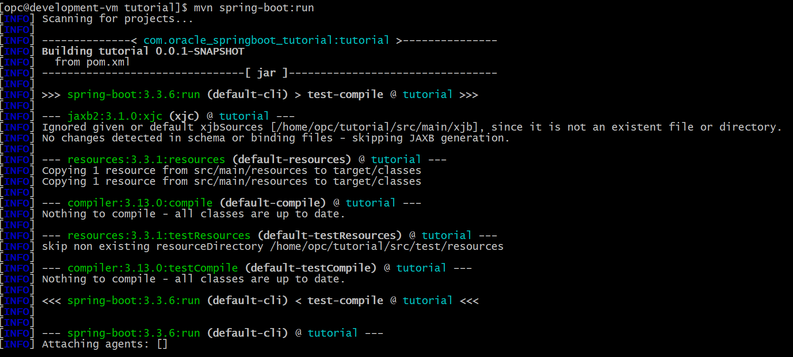Click '[INFO]' tag beside 'Attaching agents'

click(x=17, y=344)
